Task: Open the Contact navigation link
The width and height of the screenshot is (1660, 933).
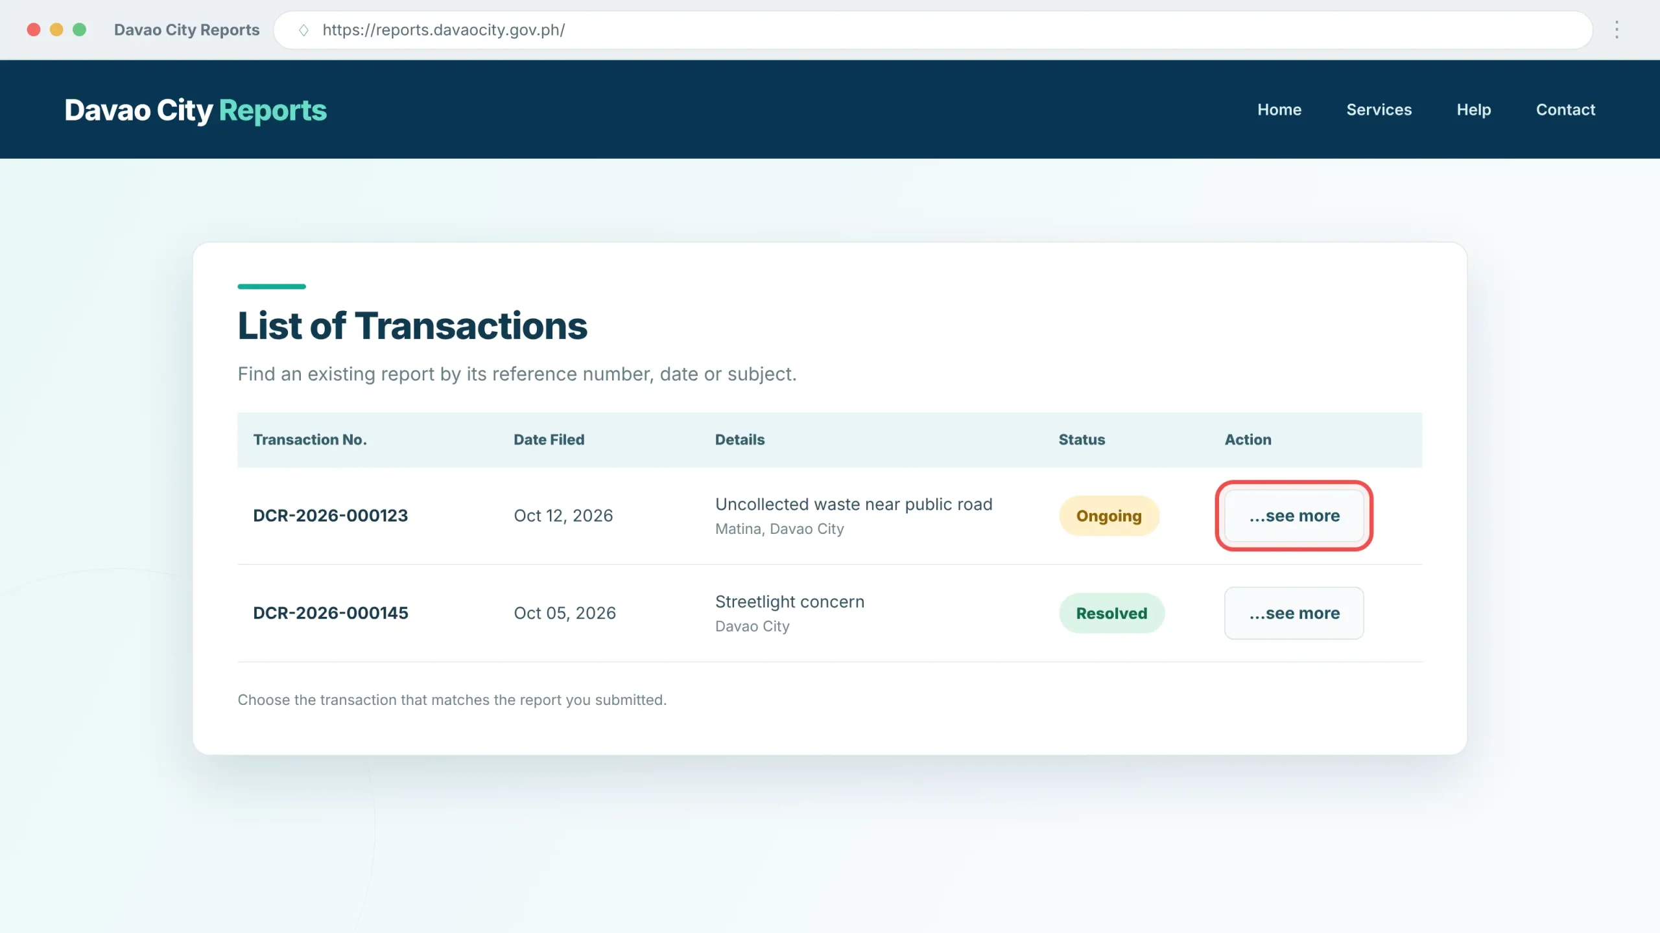Action: (1565, 109)
